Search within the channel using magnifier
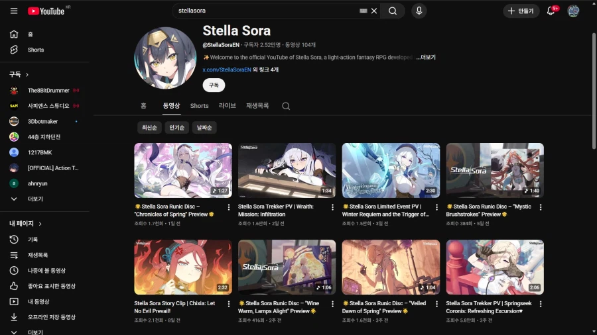The height and width of the screenshot is (335, 597). pyautogui.click(x=286, y=106)
